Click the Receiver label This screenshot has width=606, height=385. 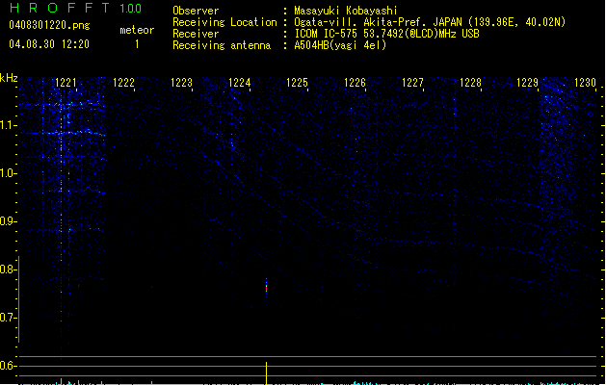(x=196, y=34)
